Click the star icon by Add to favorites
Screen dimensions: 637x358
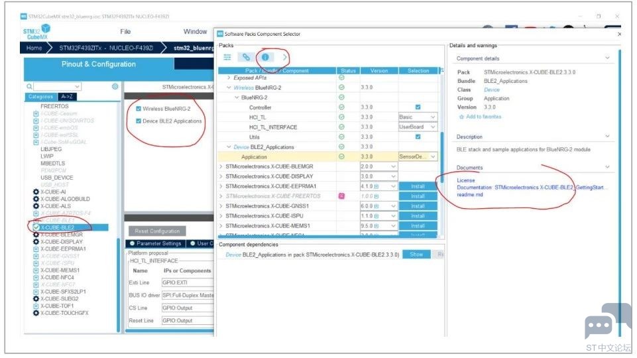[x=461, y=117]
